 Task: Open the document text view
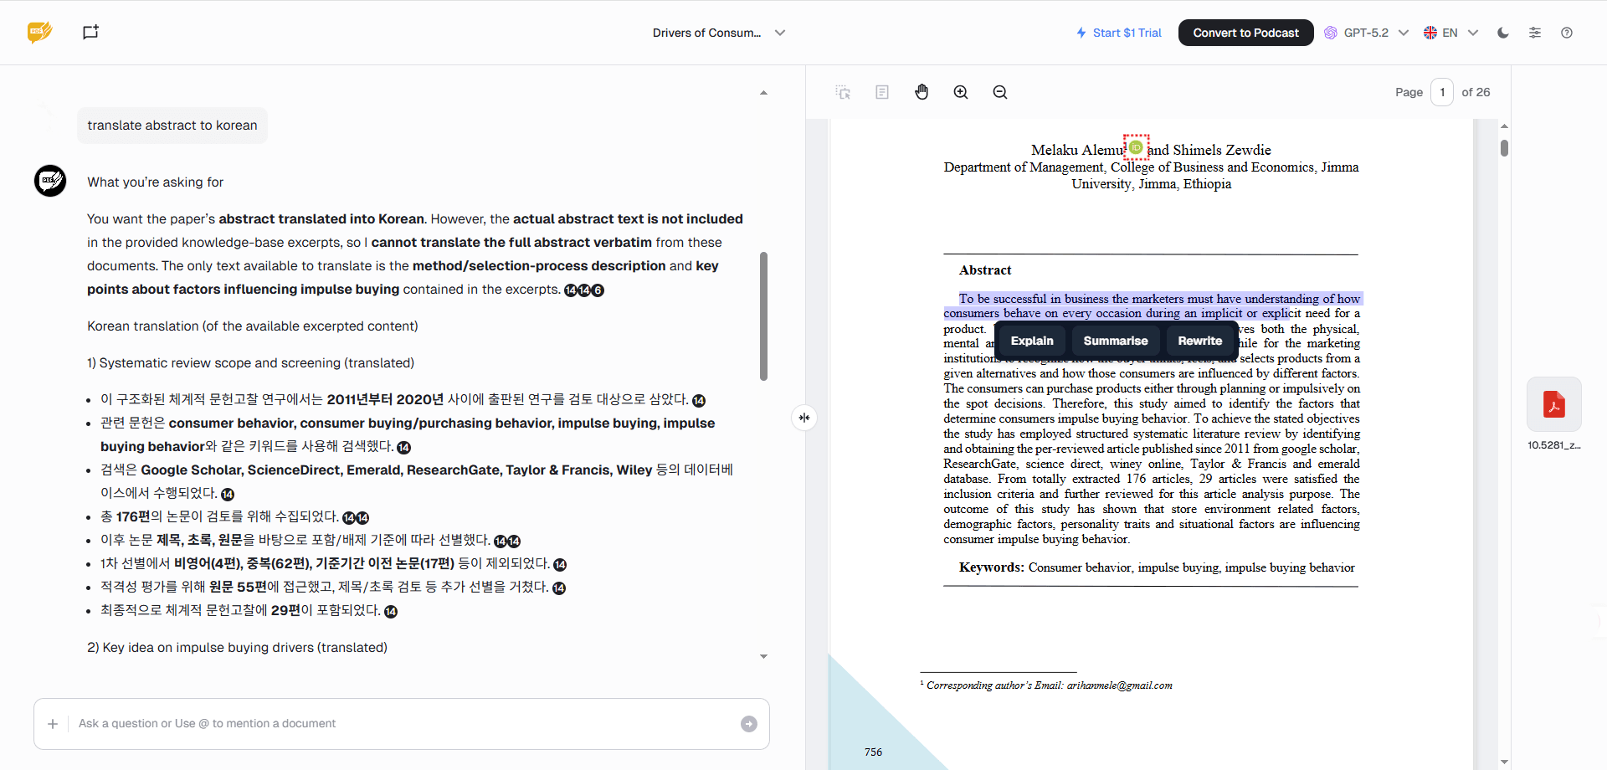point(881,92)
